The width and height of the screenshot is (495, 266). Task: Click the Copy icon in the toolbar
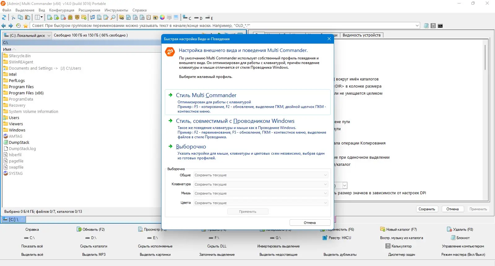point(20,17)
